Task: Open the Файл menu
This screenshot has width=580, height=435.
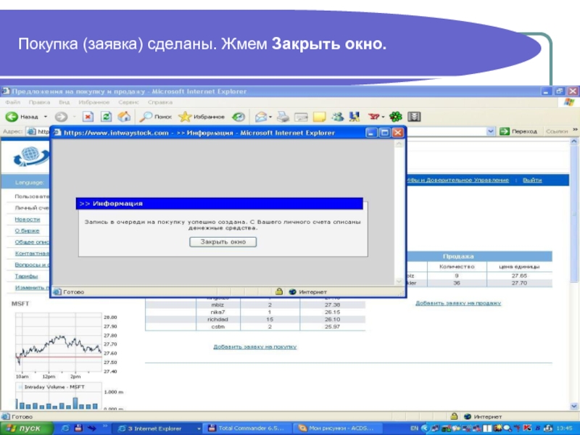Action: pos(12,102)
